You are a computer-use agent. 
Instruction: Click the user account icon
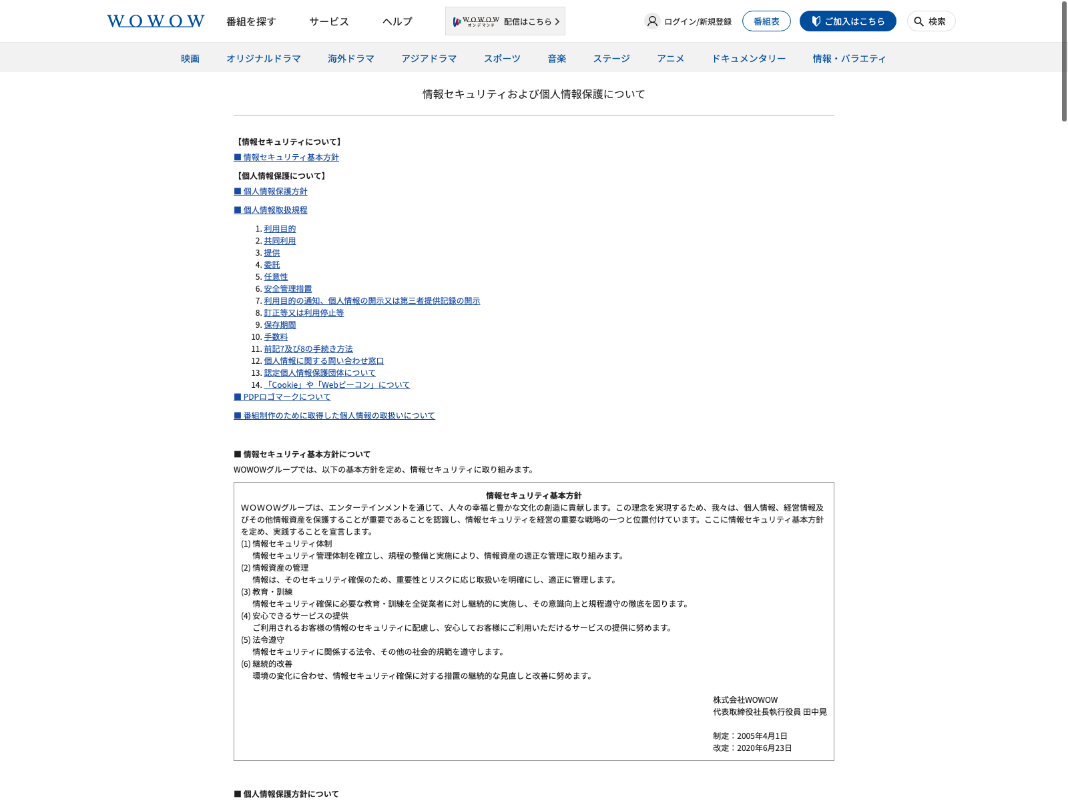point(652,21)
